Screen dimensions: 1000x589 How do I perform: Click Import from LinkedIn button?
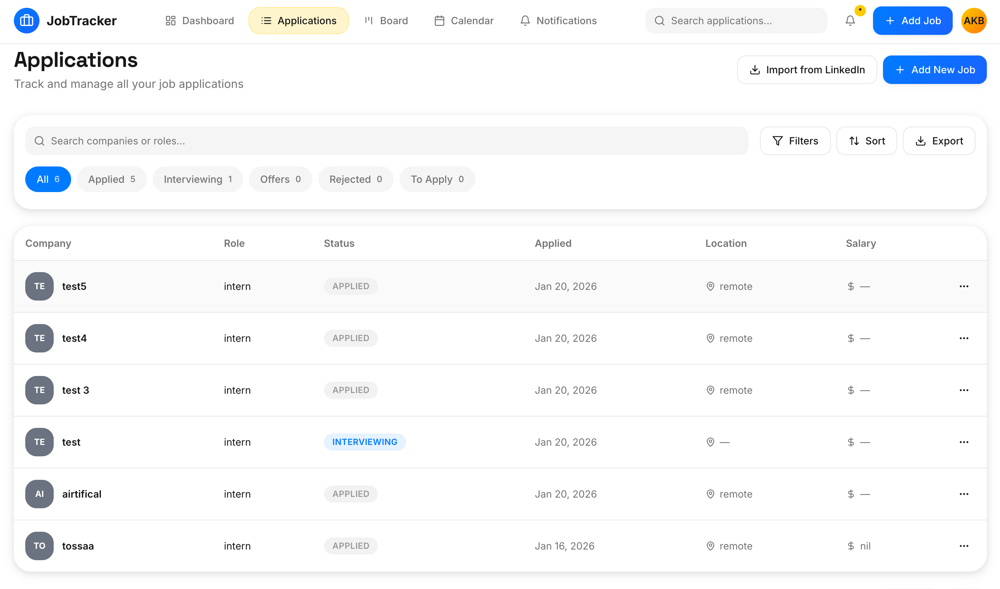point(807,70)
